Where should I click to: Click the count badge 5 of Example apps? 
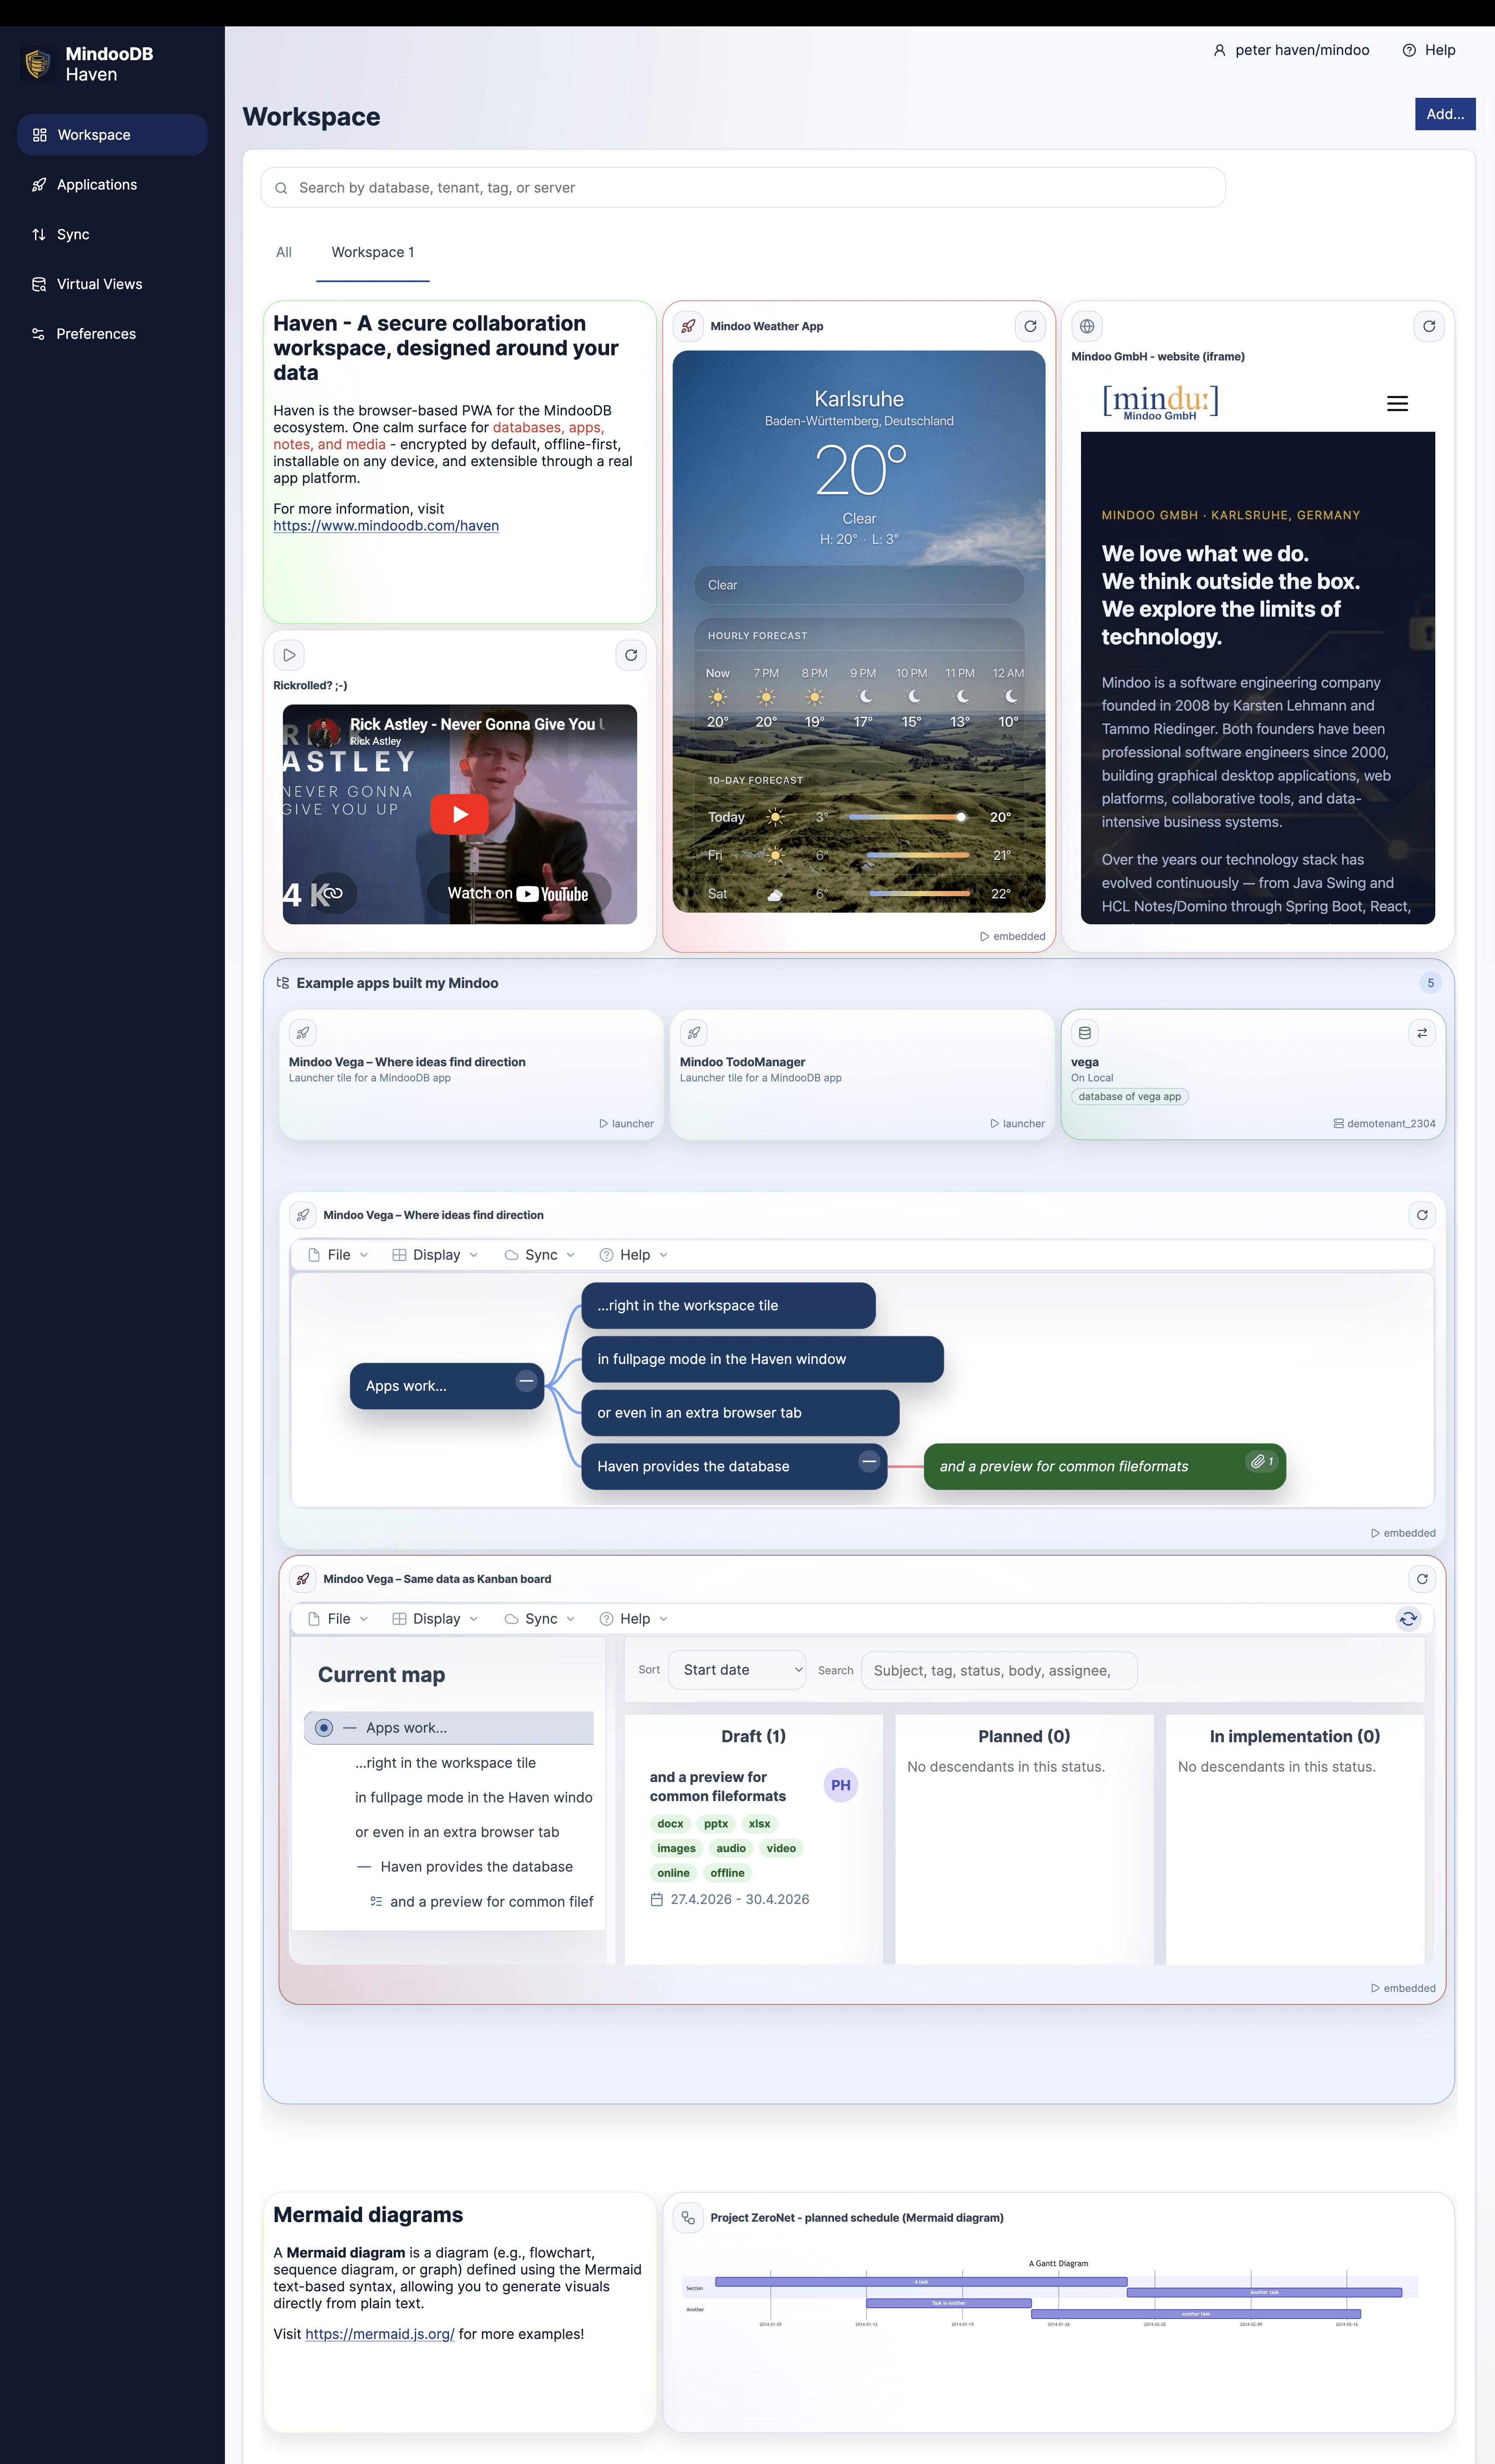(x=1430, y=983)
